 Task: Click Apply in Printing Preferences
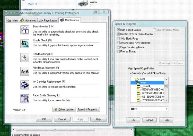pos(80,119)
